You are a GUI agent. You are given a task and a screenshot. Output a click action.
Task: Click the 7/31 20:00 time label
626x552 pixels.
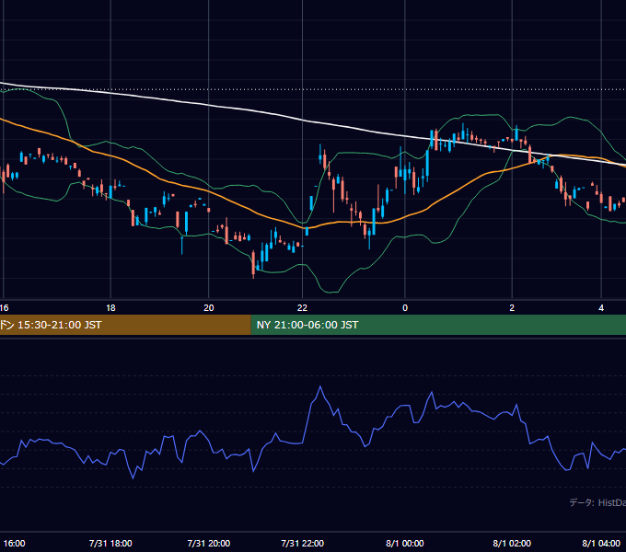(x=209, y=543)
